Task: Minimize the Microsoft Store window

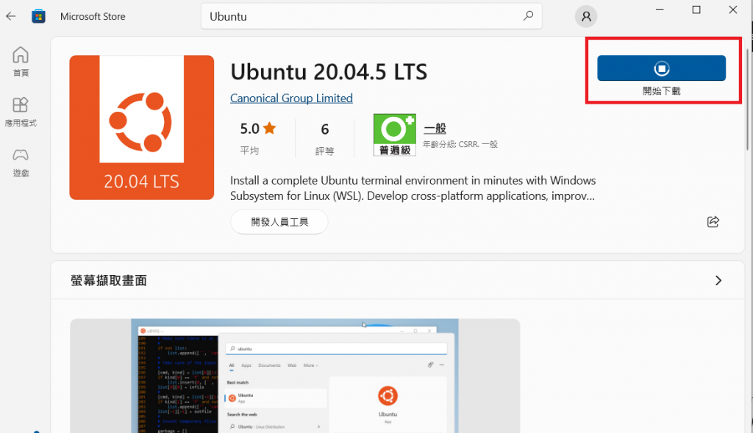Action: 660,10
